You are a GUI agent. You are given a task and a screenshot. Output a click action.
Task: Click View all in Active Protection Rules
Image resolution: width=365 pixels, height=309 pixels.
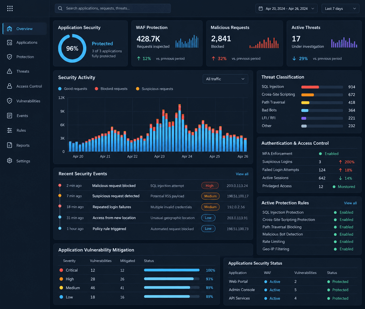click(x=350, y=203)
